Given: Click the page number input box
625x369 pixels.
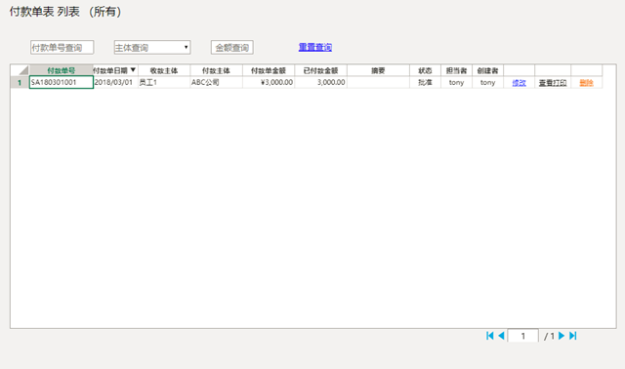Looking at the screenshot, I should [523, 336].
